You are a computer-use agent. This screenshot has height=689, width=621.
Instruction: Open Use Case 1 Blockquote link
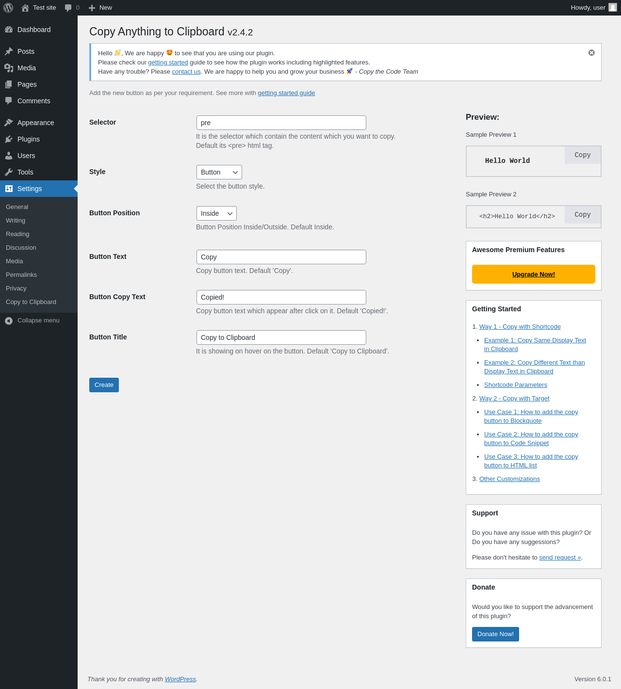[x=531, y=417]
